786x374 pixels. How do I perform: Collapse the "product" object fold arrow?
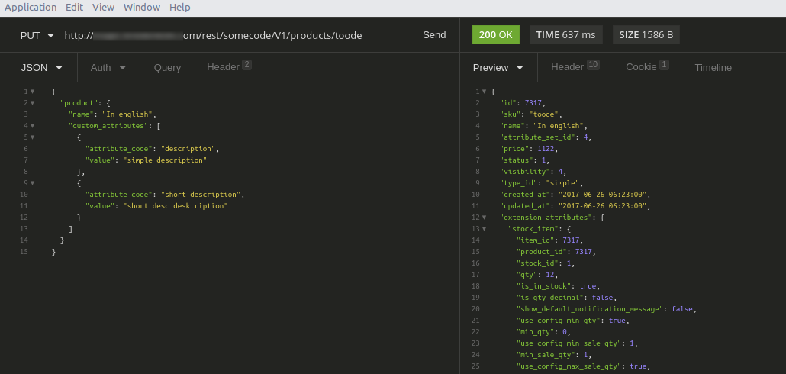33,103
